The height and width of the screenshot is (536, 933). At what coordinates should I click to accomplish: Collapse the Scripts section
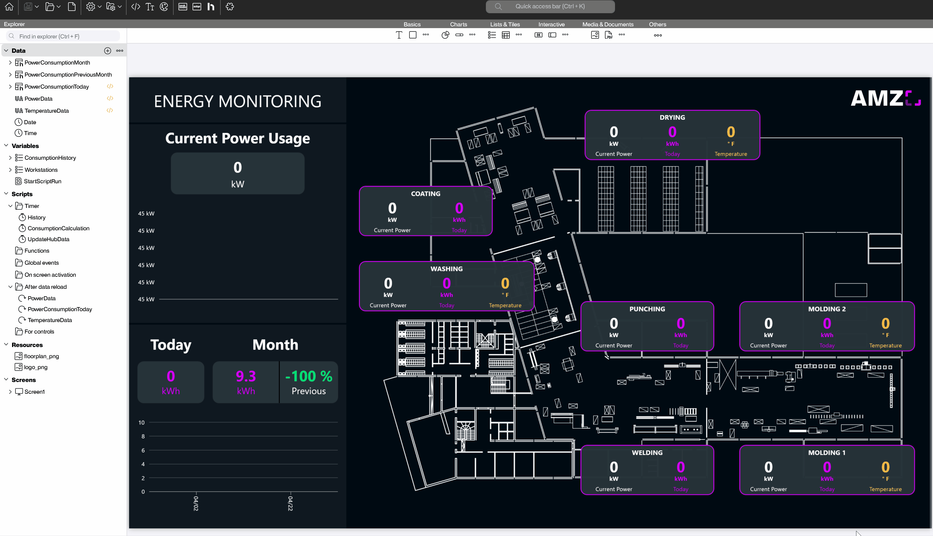[x=6, y=194]
